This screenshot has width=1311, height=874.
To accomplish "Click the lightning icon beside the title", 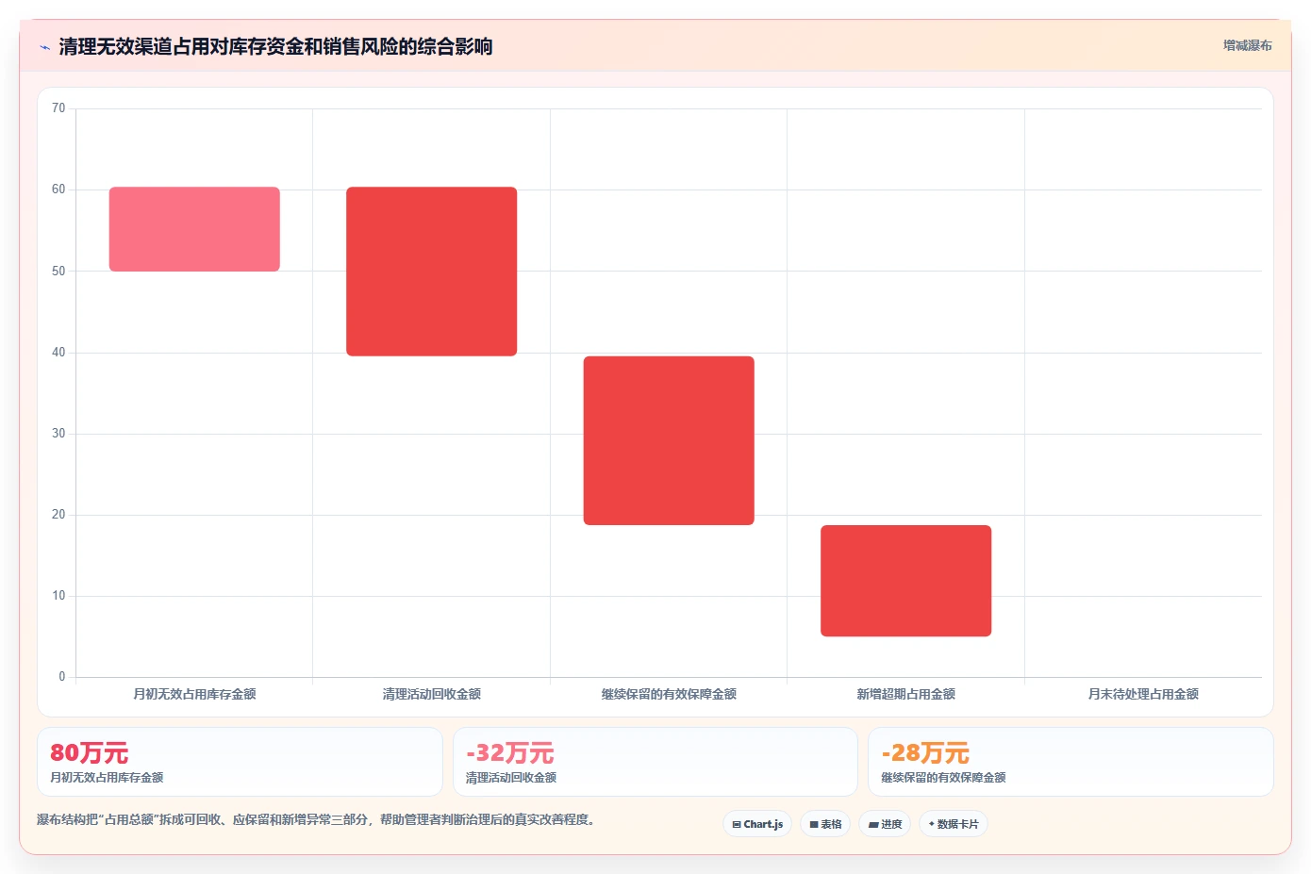I will tap(44, 47).
